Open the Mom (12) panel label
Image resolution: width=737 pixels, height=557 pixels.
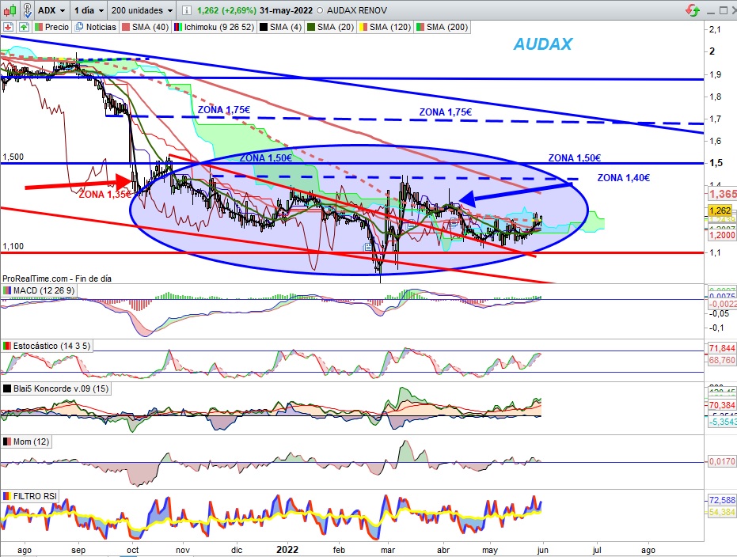pos(26,442)
